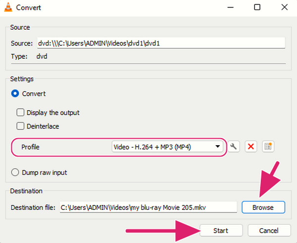Select Dump raw input option
Screen dimensions: 297x243
tap(15, 172)
